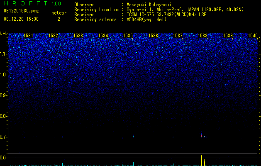261x166 pixels.
Task: Click the 1538 time marker label
Action: [x=202, y=36]
